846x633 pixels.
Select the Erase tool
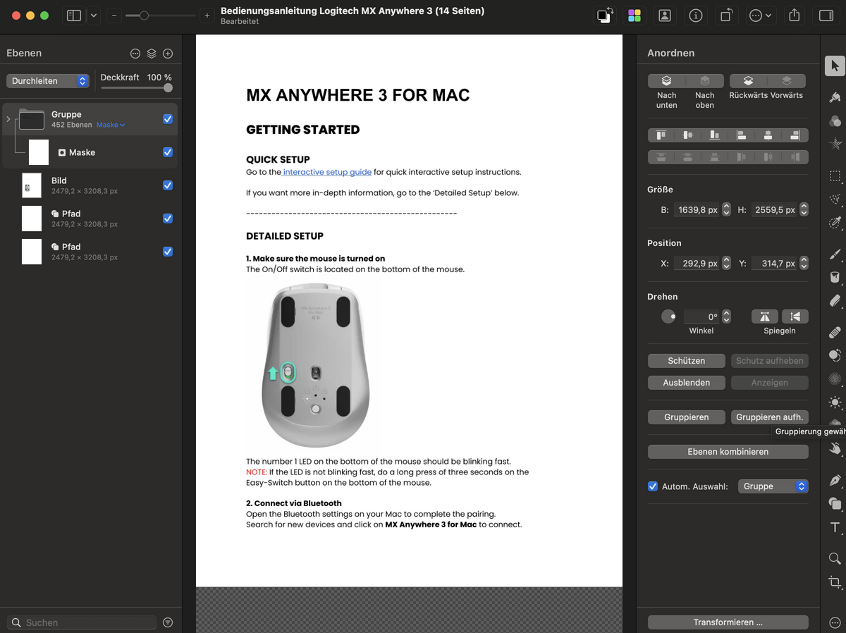tap(835, 301)
